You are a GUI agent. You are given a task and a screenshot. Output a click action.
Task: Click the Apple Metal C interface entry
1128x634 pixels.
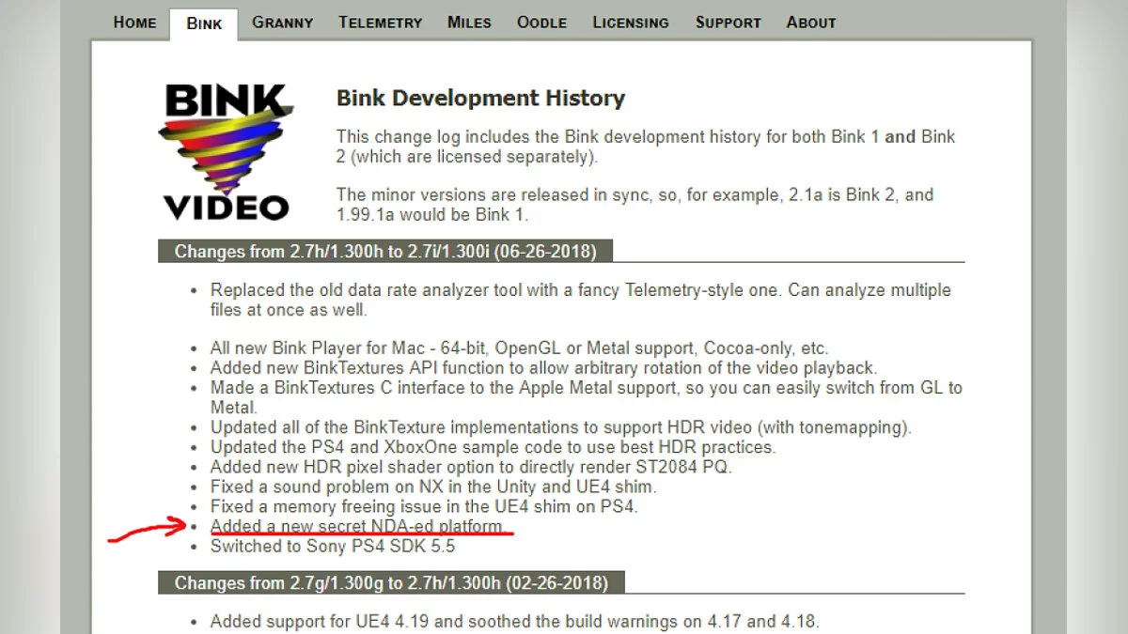click(x=586, y=397)
